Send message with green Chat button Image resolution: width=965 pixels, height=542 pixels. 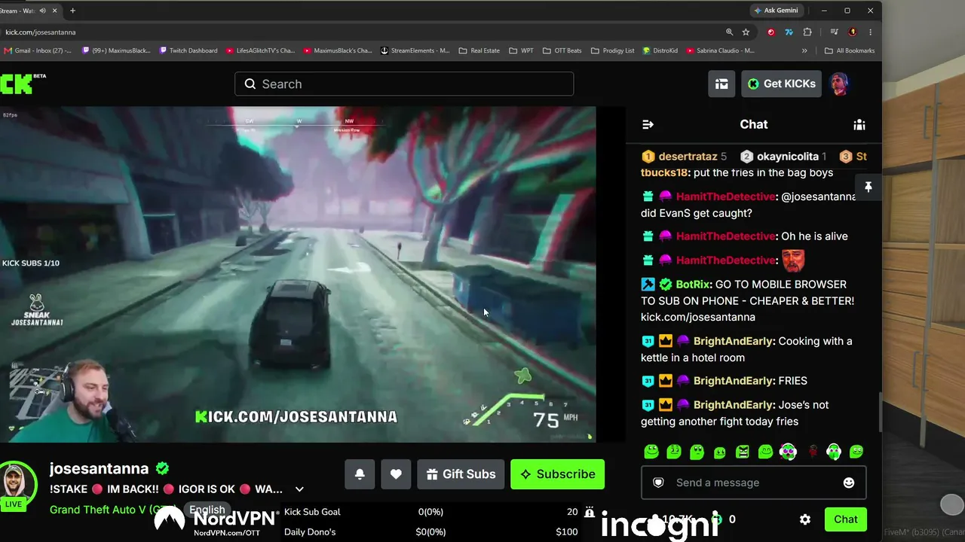click(845, 519)
